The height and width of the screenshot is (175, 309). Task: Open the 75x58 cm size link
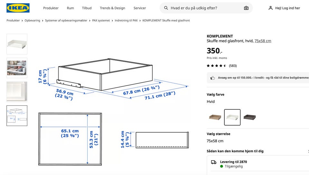pyautogui.click(x=263, y=41)
